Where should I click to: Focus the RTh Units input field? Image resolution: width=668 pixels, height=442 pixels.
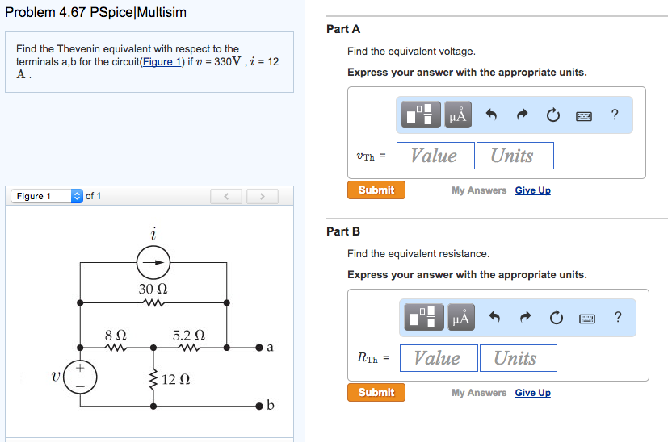click(x=519, y=358)
